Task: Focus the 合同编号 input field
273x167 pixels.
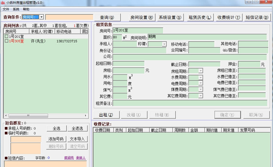Action: (x=205, y=50)
